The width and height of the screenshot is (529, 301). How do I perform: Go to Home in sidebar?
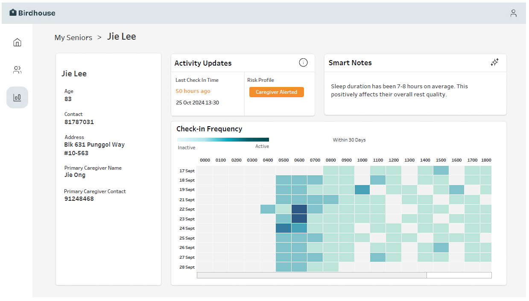point(17,42)
